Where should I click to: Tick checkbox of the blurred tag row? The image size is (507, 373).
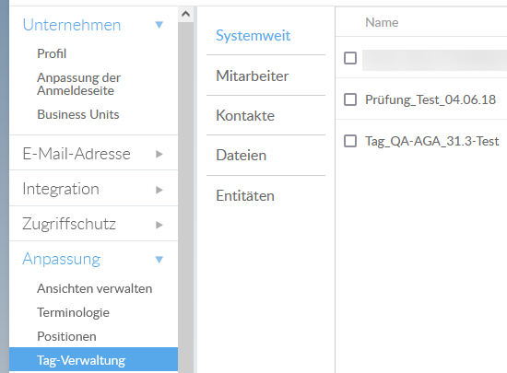tap(350, 58)
